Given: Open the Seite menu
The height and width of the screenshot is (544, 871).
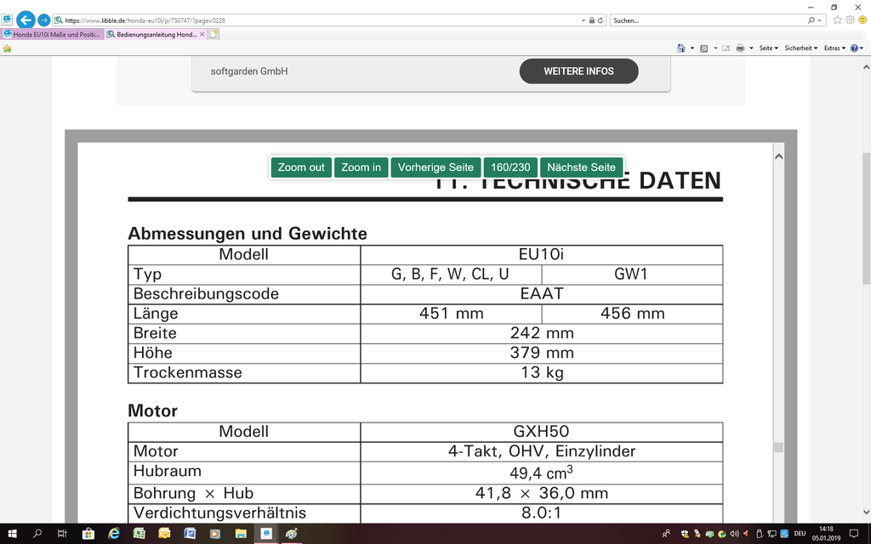Looking at the screenshot, I should coord(768,48).
